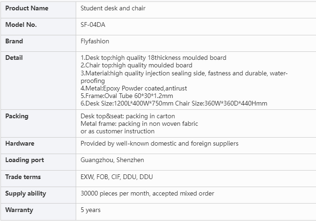Click the "Loading port" row label
Screen dimensions: 316x221
24,160
